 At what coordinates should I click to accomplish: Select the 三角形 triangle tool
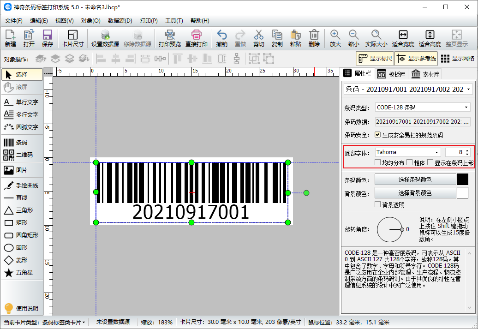(x=22, y=210)
